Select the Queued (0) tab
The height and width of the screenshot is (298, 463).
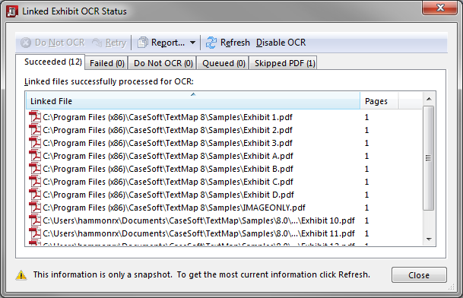click(224, 63)
